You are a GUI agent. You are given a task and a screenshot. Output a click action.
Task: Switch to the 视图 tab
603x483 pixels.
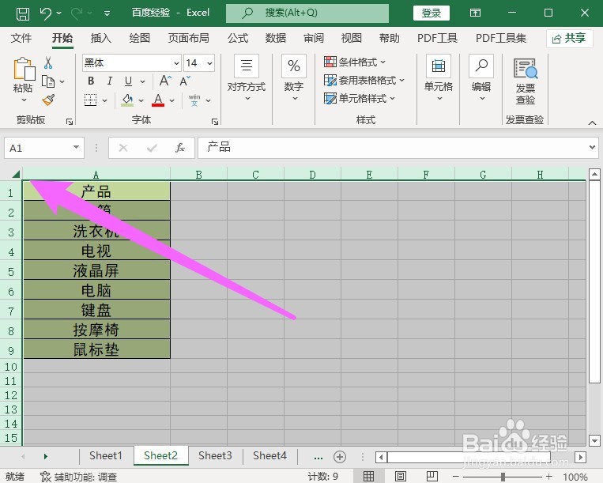pos(352,38)
